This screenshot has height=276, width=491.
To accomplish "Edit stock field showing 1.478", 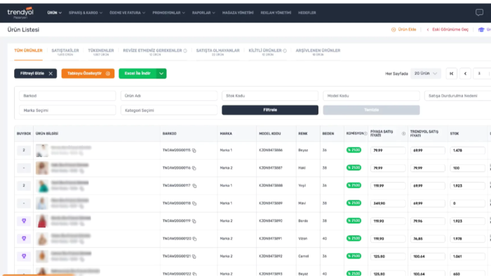I will point(467,151).
